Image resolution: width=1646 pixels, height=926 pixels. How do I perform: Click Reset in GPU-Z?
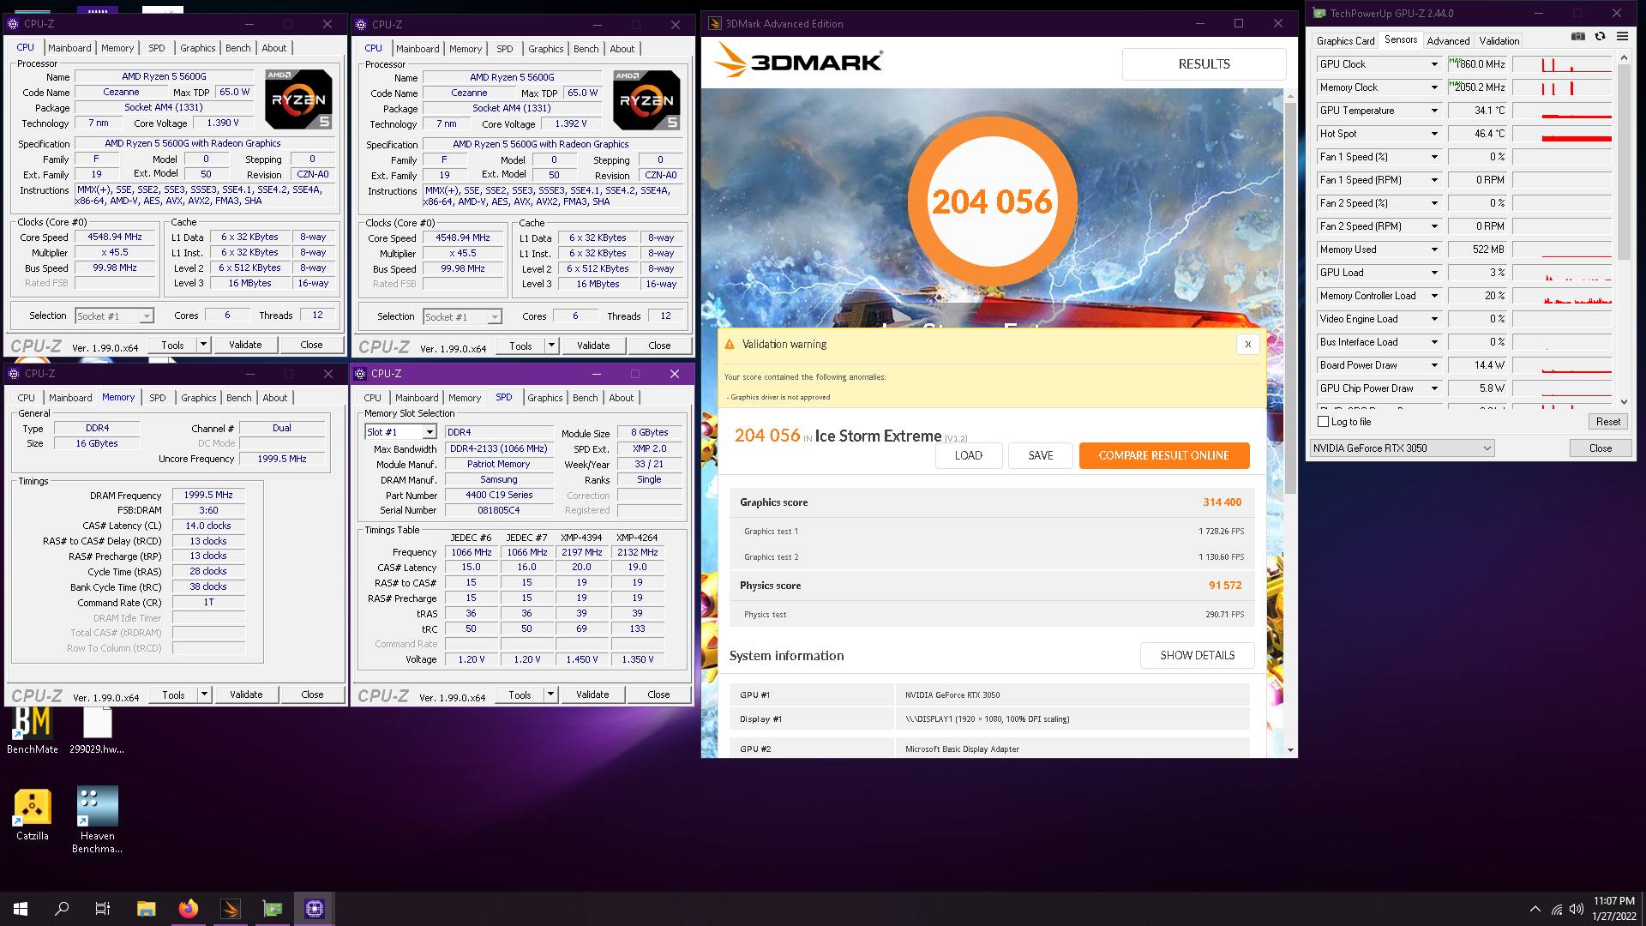1607,422
